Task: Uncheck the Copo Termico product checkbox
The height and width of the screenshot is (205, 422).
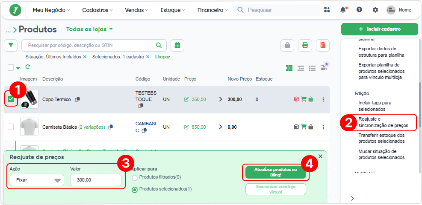Action: pyautogui.click(x=11, y=99)
